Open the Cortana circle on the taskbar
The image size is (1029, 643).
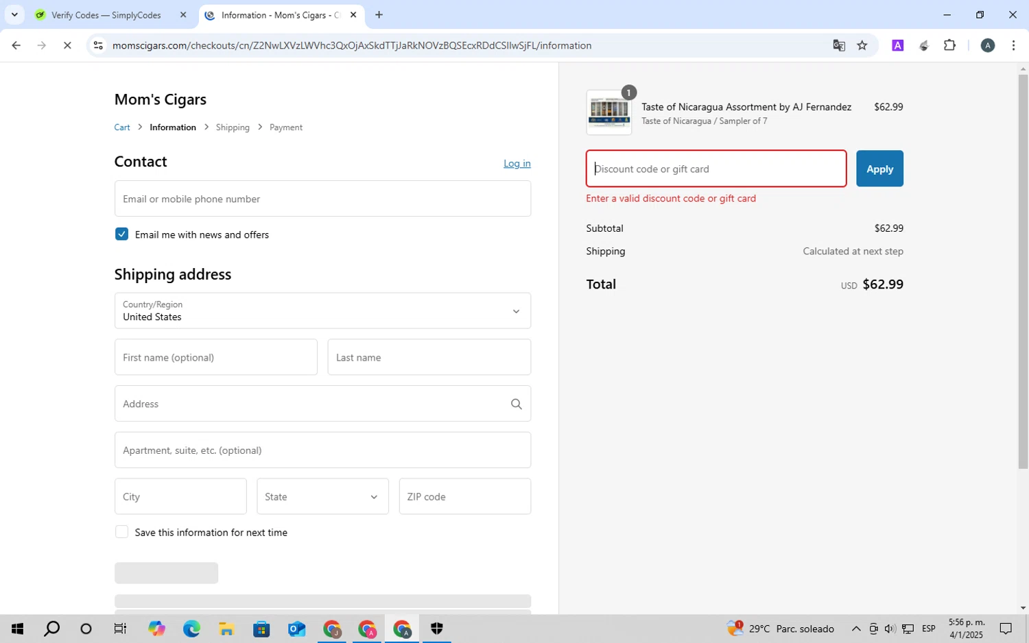86,629
